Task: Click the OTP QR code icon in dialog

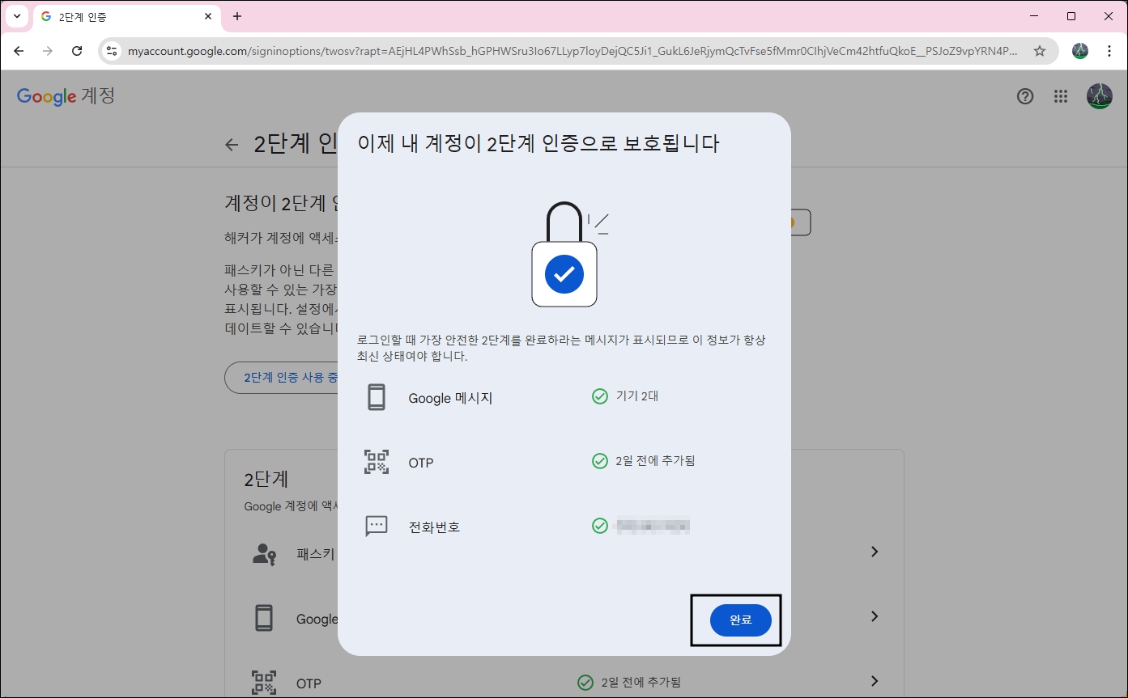Action: (x=377, y=462)
